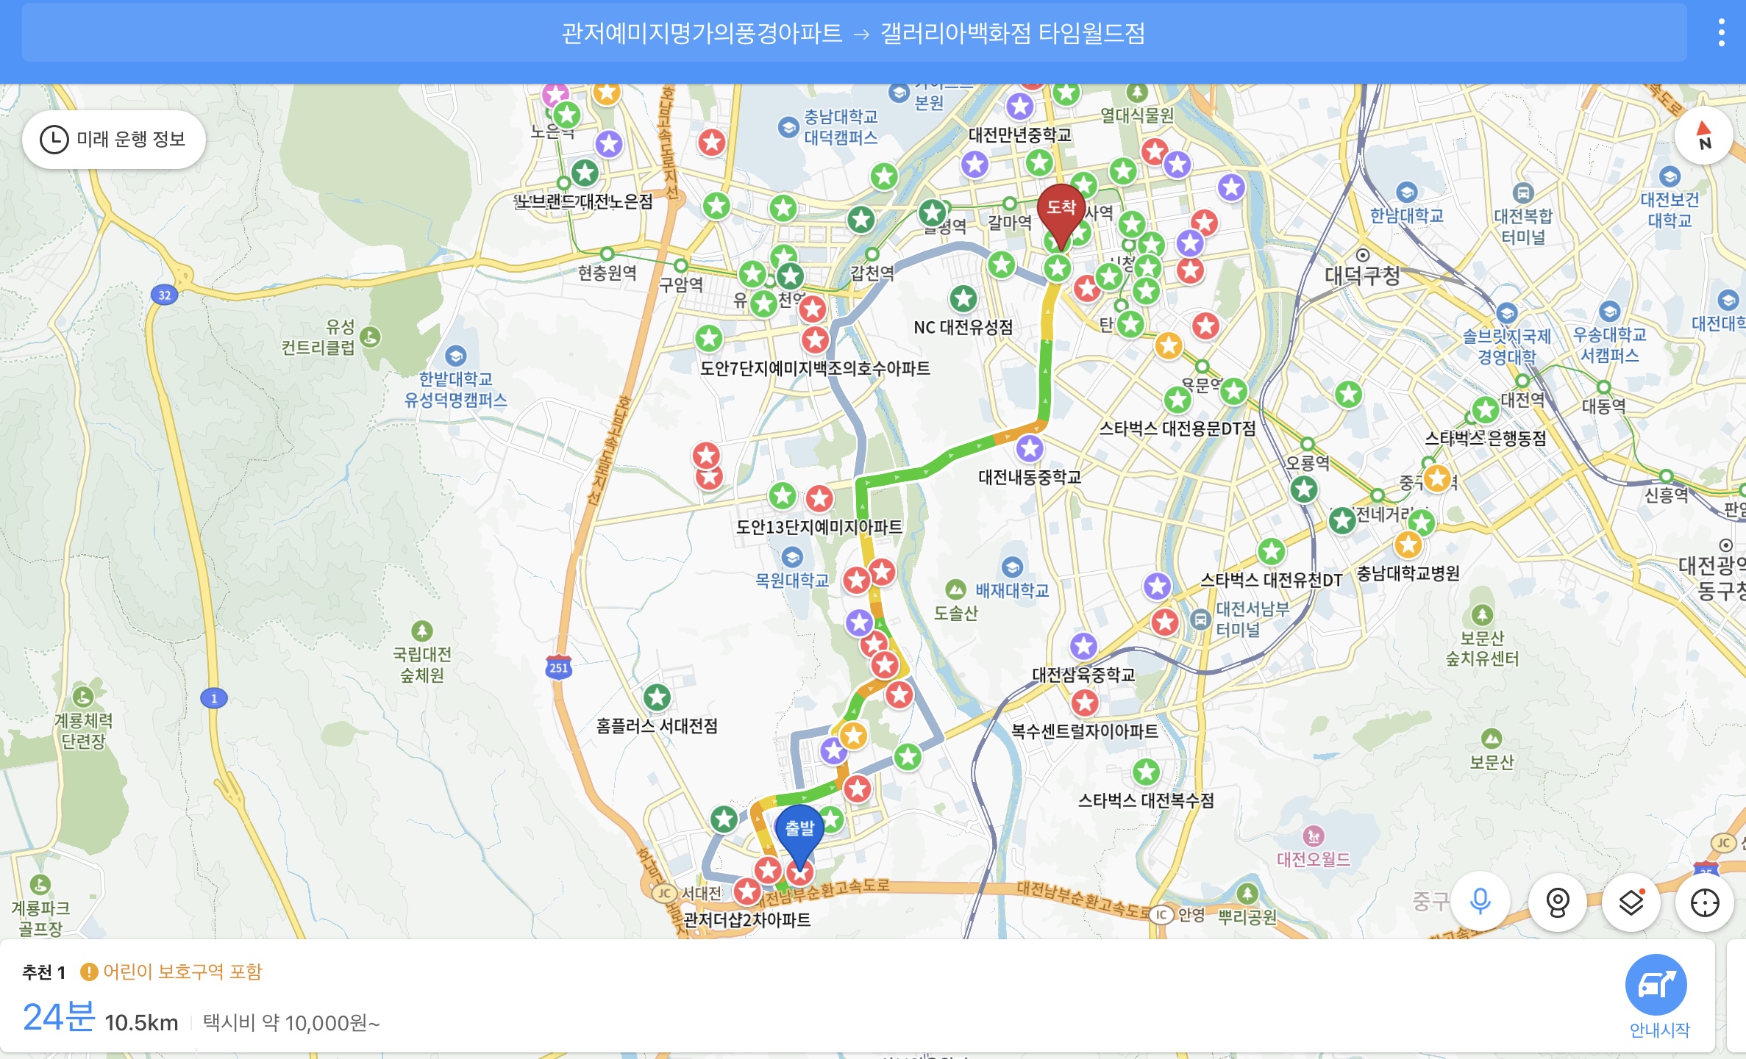Click 대전서남부 터미널 bus terminal icon
Image resolution: width=1746 pixels, height=1059 pixels.
point(1200,619)
